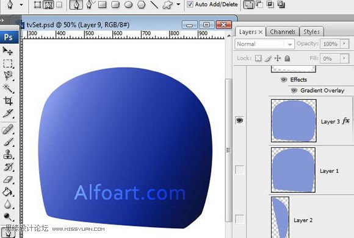Choose the Magic Wand tool
This screenshot has width=354, height=238.
click(x=8, y=88)
